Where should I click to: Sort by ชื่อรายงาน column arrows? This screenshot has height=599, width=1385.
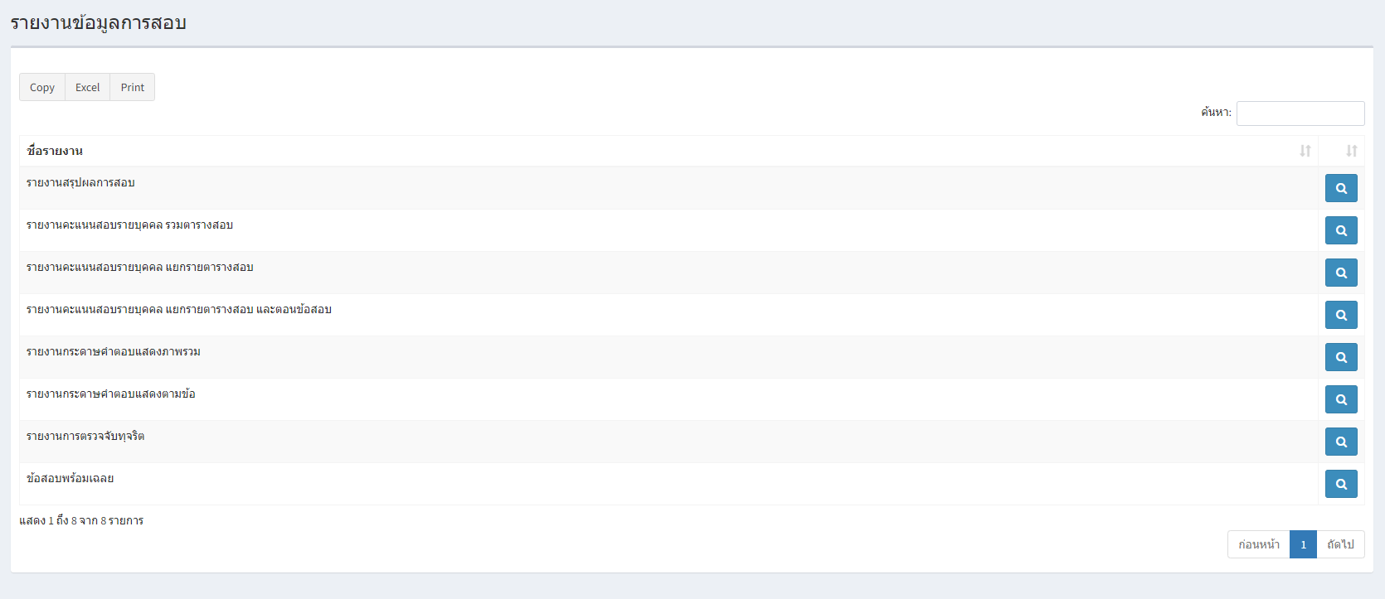(1305, 151)
